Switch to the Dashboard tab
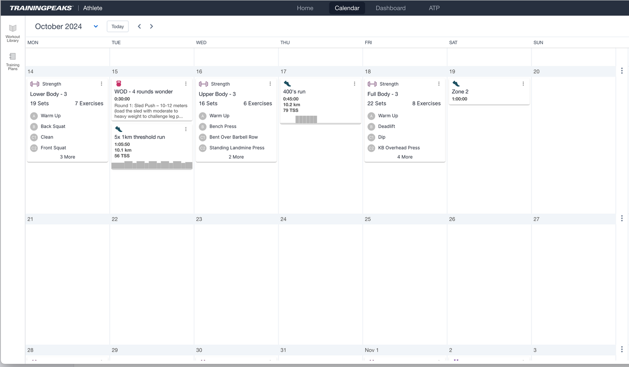Image resolution: width=629 pixels, height=367 pixels. coord(390,8)
